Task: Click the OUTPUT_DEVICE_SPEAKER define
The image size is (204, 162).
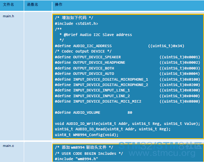Action: (127, 57)
